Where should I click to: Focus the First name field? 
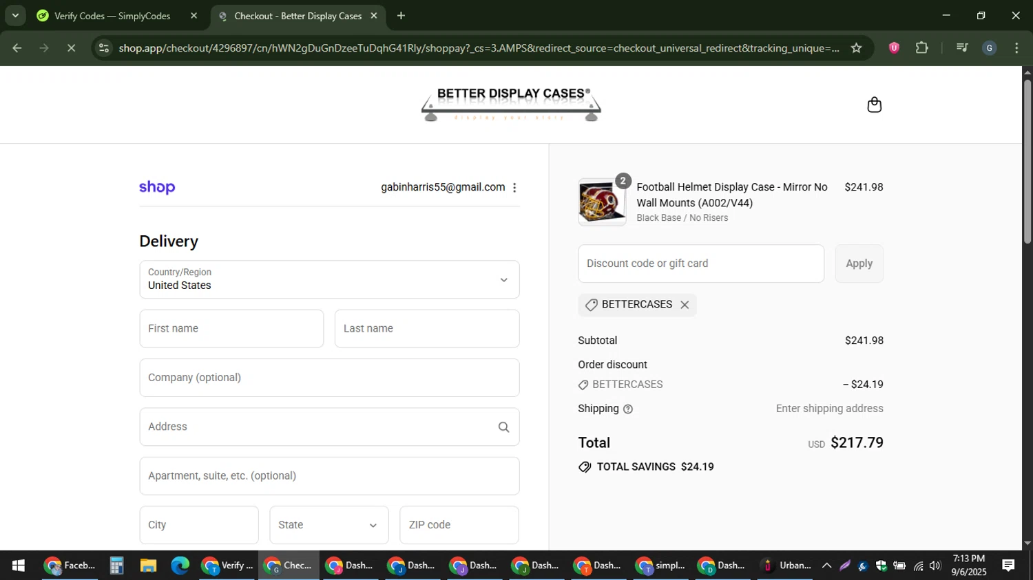point(231,329)
